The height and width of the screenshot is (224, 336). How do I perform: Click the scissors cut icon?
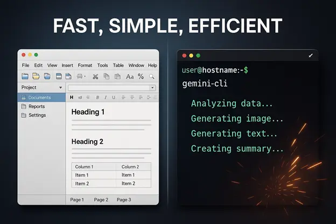click(x=95, y=76)
